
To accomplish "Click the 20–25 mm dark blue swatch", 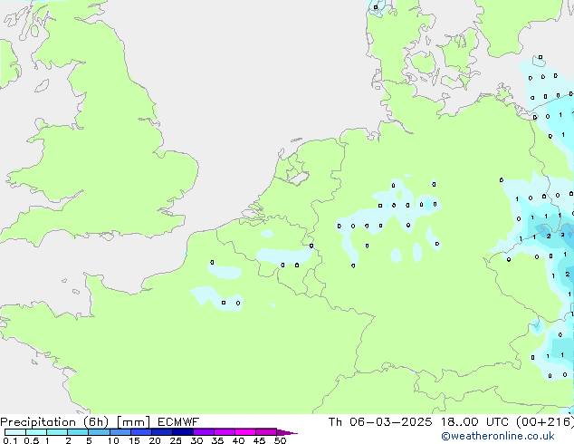I will pos(162,432).
